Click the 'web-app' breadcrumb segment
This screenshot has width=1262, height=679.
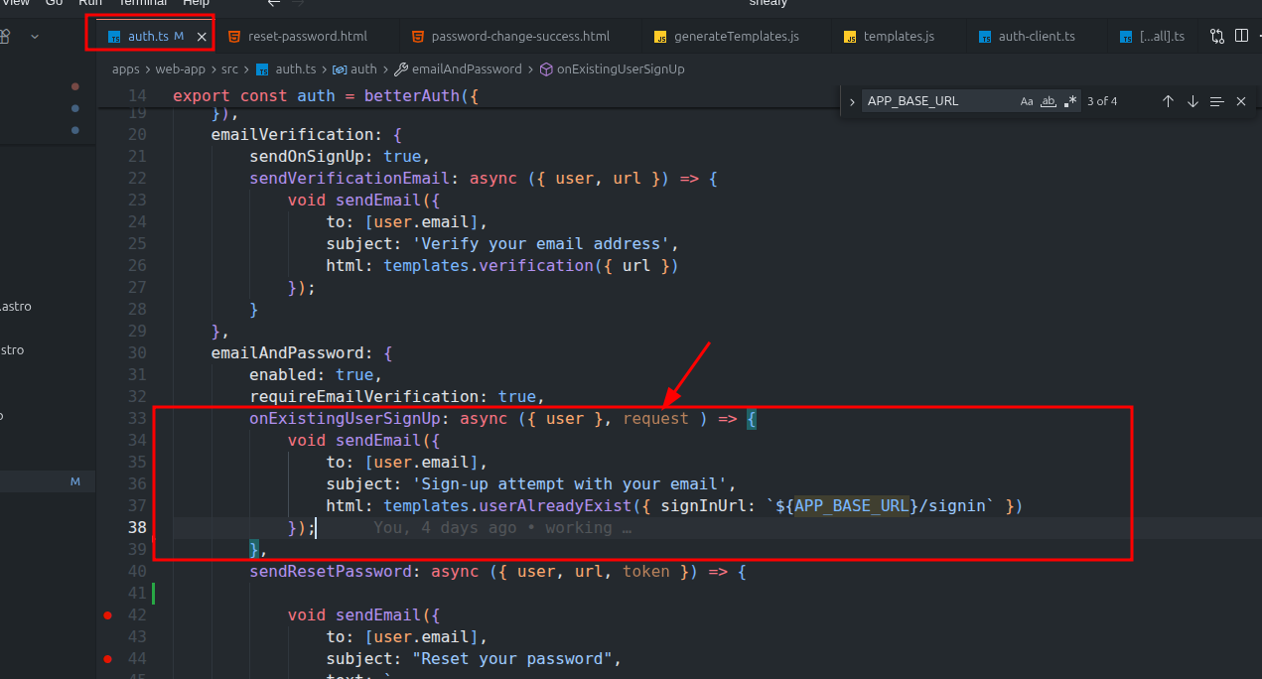click(x=179, y=69)
